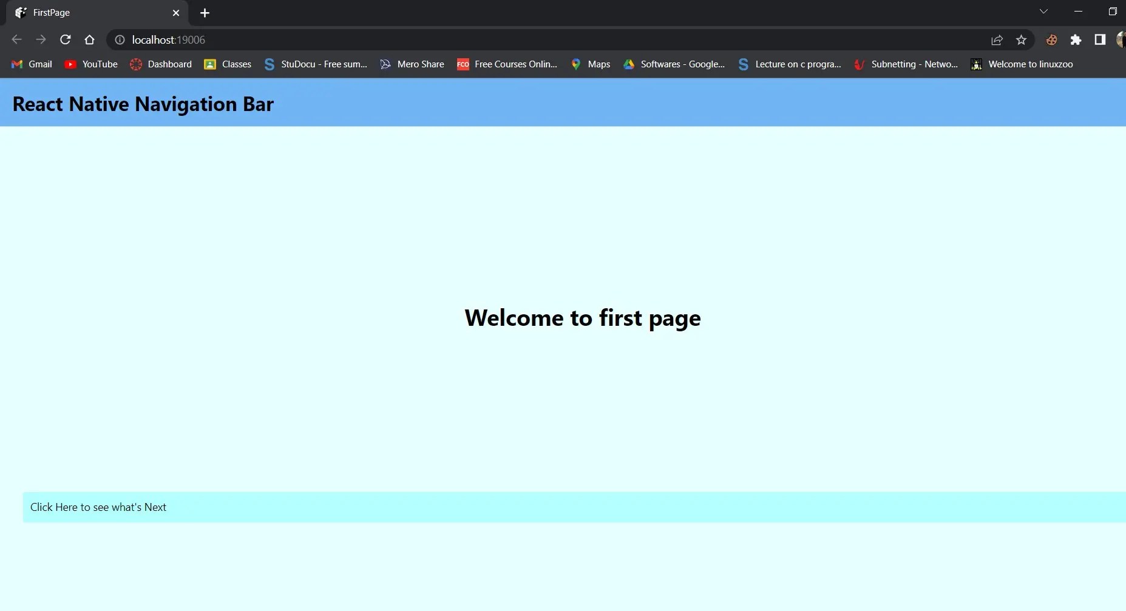Open the share this page icon
Screen dimensions: 1126x611
(x=997, y=39)
